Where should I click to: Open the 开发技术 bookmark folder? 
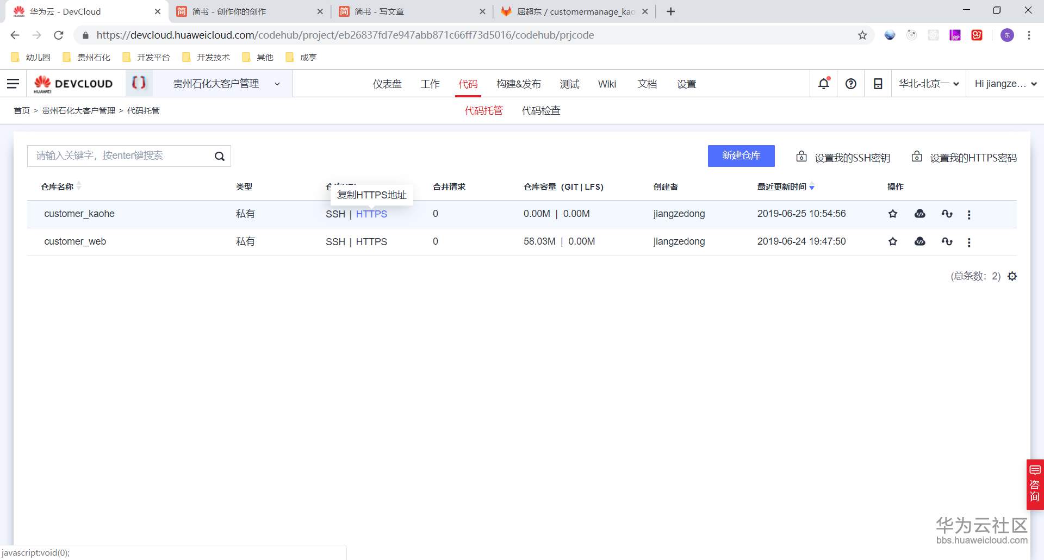click(x=206, y=57)
